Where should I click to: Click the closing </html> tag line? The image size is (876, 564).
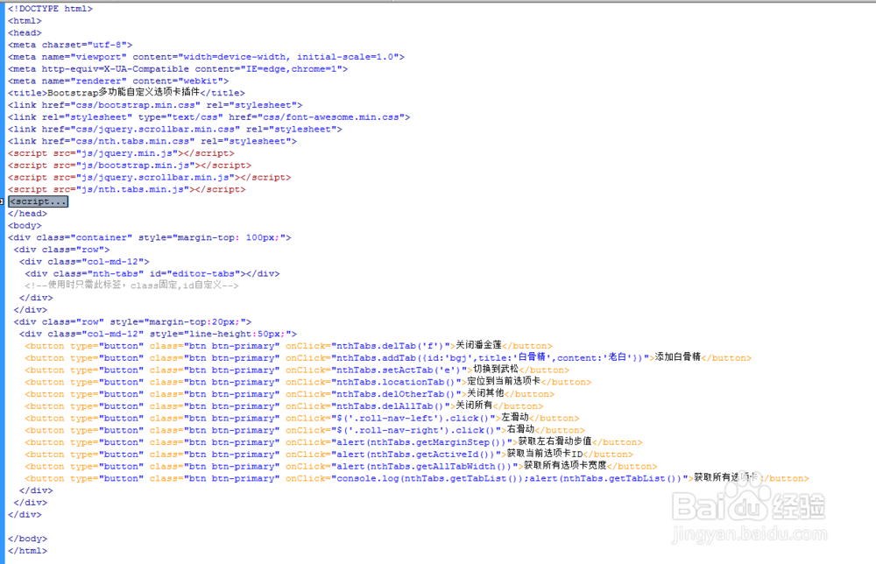click(28, 551)
